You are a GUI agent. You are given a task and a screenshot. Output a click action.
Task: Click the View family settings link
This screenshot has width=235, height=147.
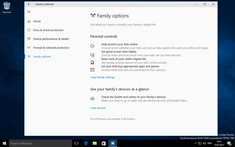click(x=102, y=77)
